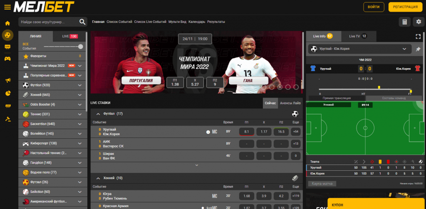The image size is (426, 209).
Task: Select the third banner carousel dot
Action: [280, 87]
